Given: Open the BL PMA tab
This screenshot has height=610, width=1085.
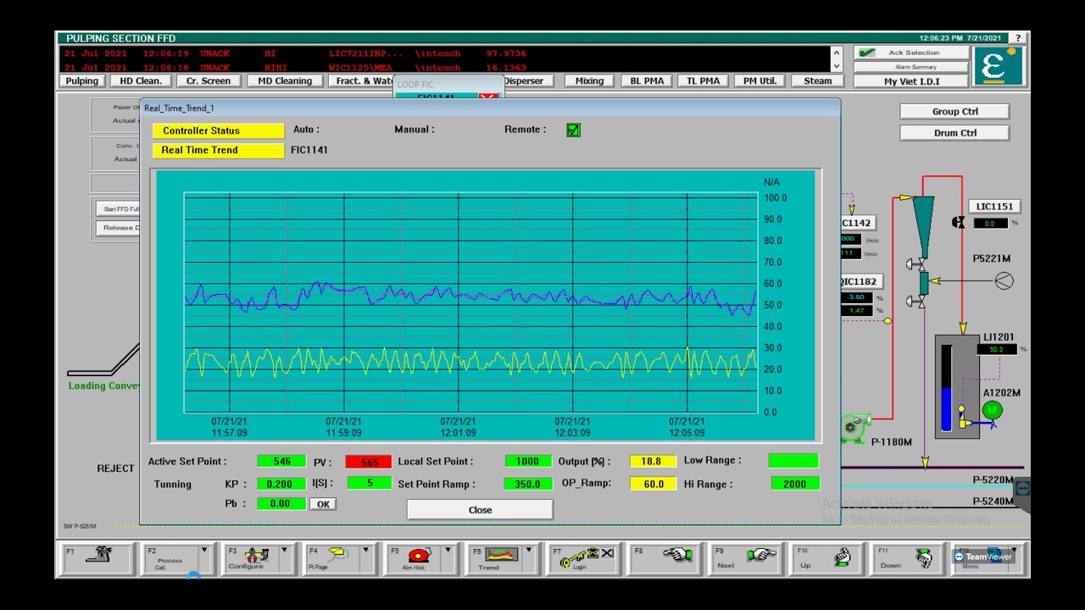Looking at the screenshot, I should [647, 81].
